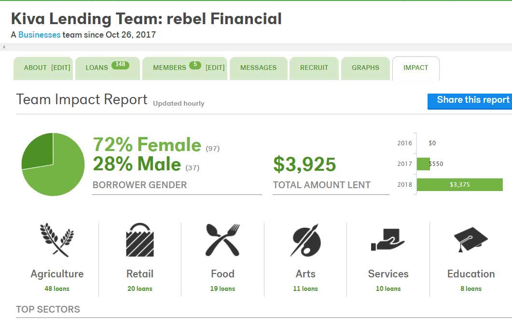Click the 2018 bar showing $3,375
Viewport: 512px width, 329px height.
coord(460,184)
